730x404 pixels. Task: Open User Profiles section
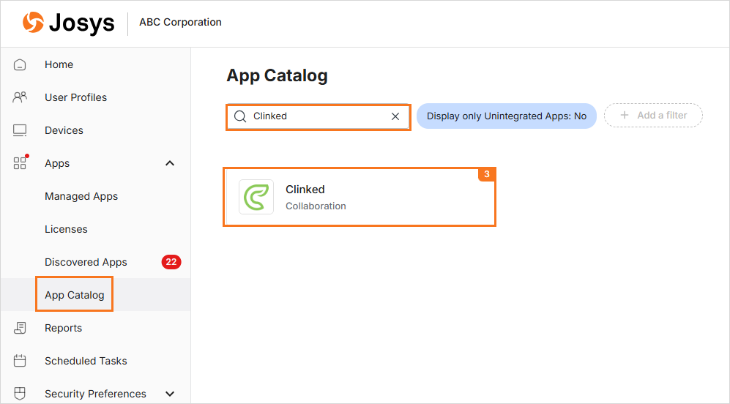(x=76, y=97)
